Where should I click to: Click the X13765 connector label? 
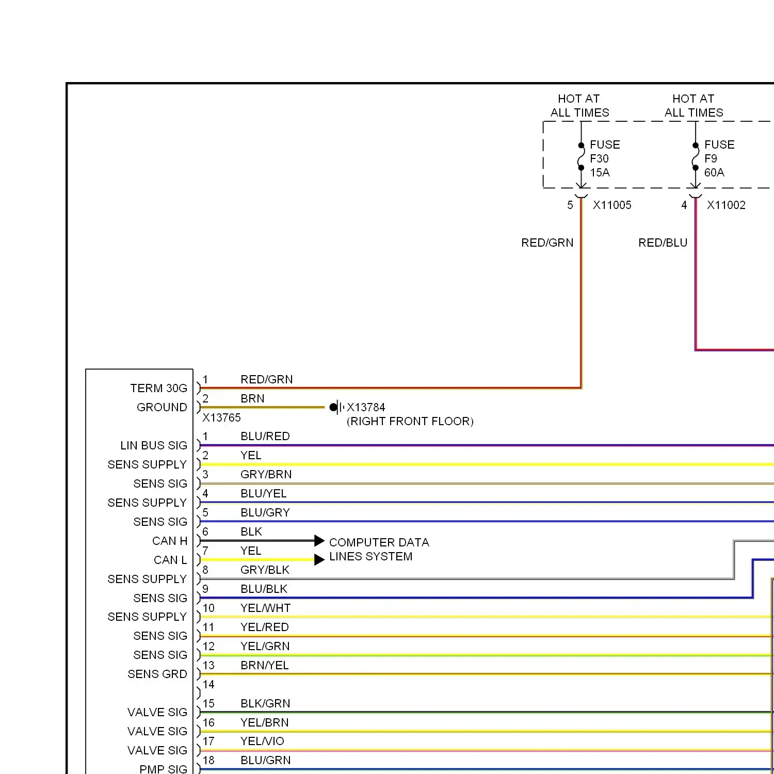[x=221, y=417]
